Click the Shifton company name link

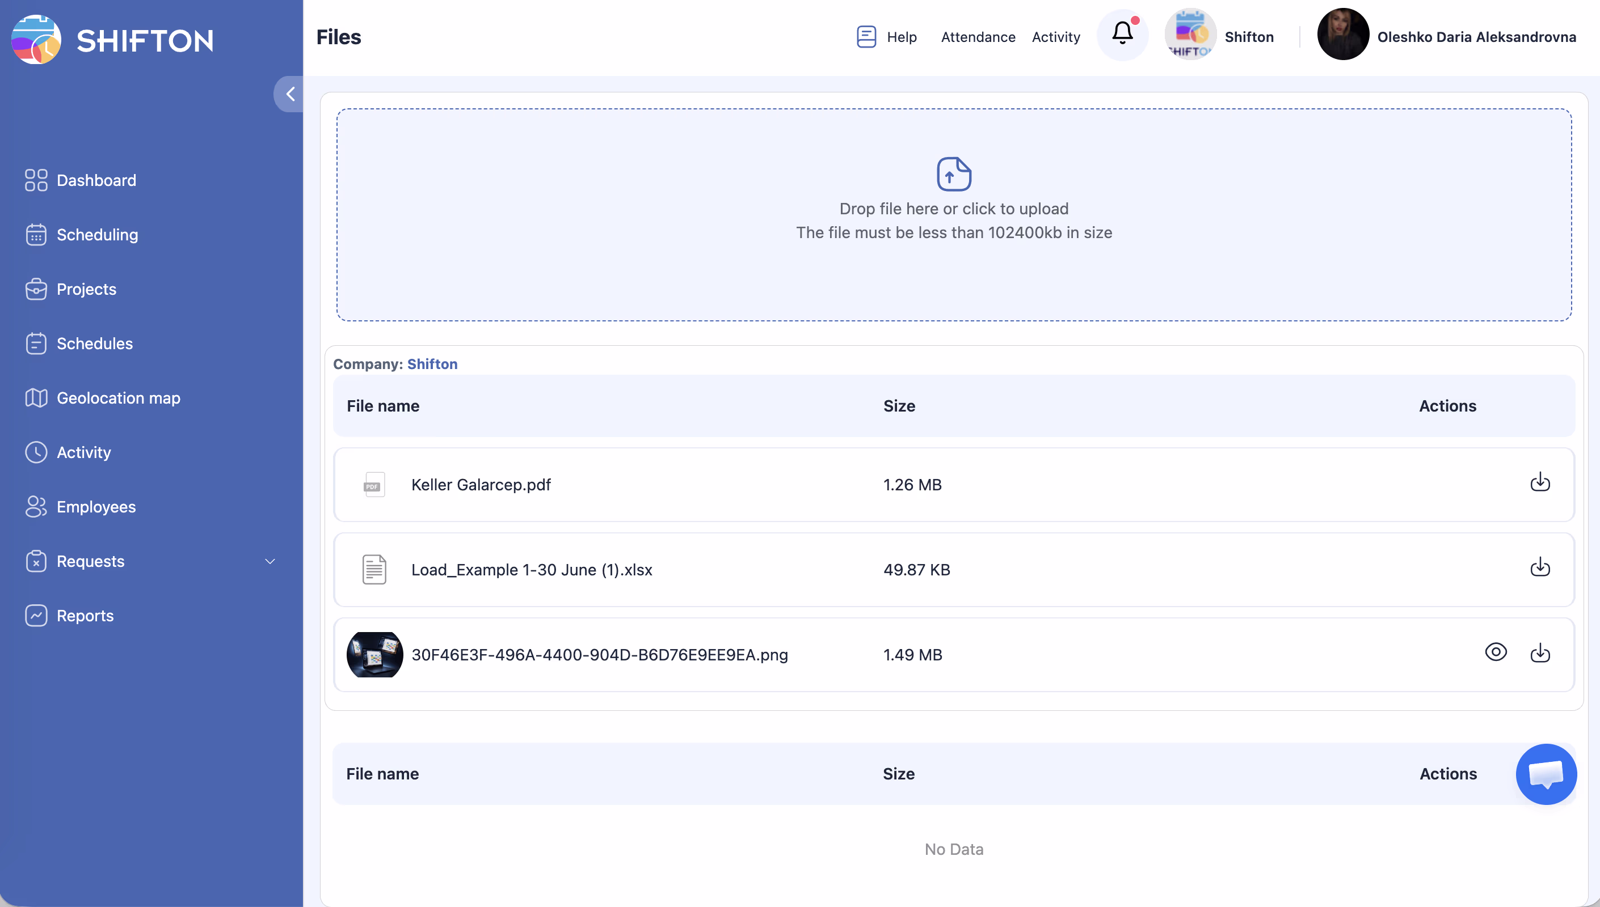coord(432,364)
